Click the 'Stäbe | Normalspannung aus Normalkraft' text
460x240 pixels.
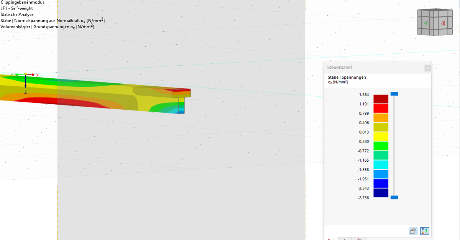[x=40, y=21]
